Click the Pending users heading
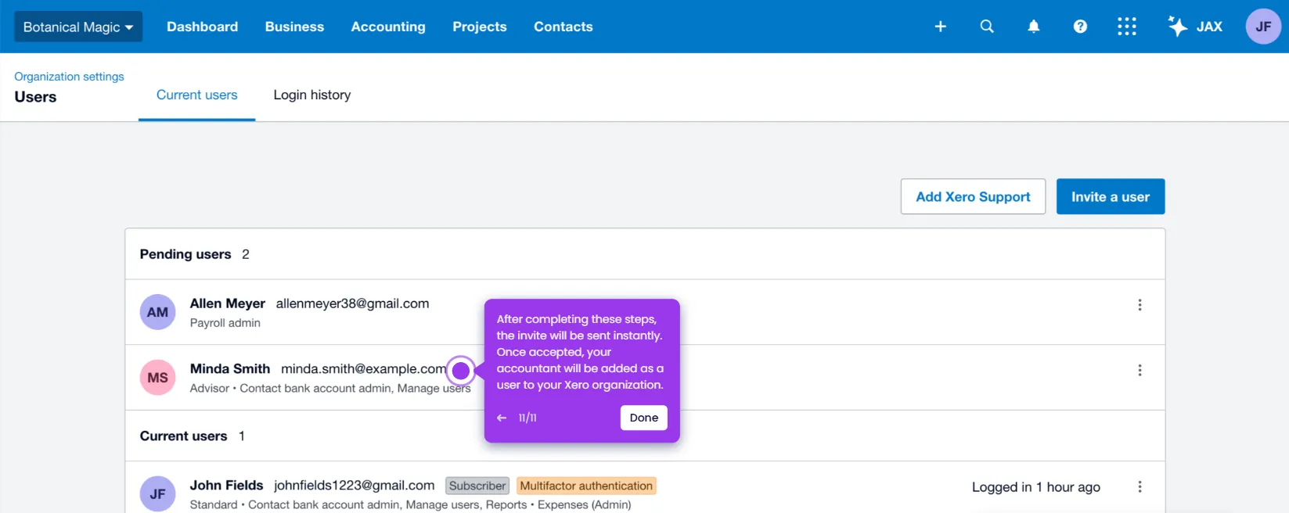Viewport: 1289px width, 513px height. coord(185,254)
